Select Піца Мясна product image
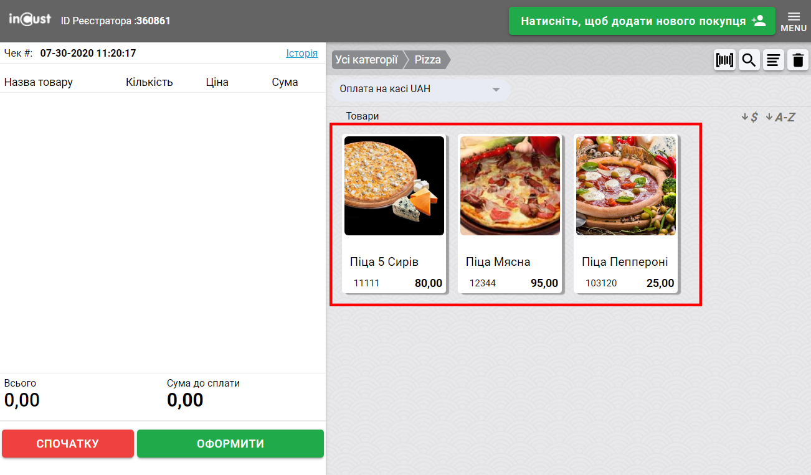The width and height of the screenshot is (811, 475). pyautogui.click(x=510, y=186)
